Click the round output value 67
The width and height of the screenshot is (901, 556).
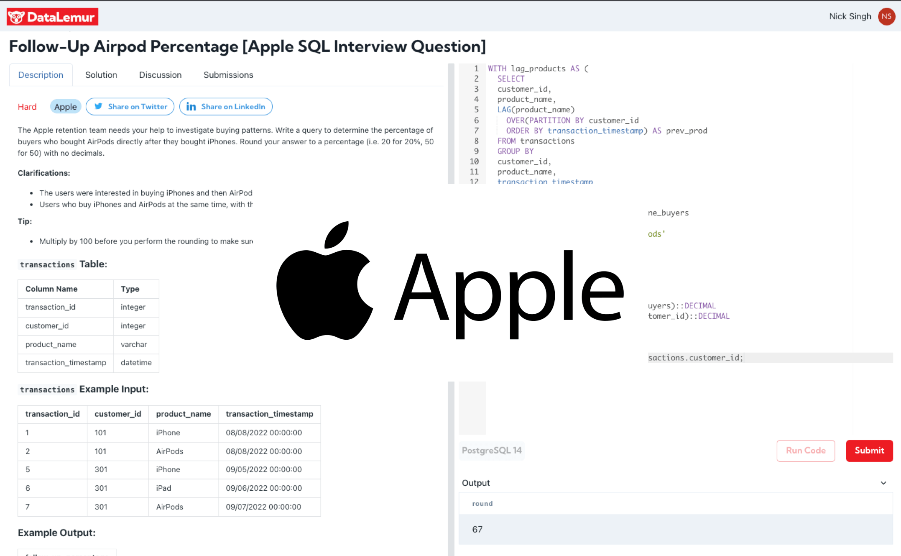click(x=477, y=529)
